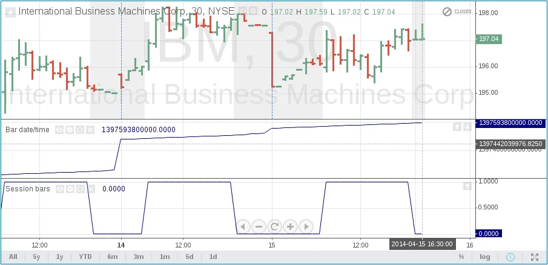Remove the Bar date/time indicator
This screenshot has height=265, width=548.
[x=90, y=129]
